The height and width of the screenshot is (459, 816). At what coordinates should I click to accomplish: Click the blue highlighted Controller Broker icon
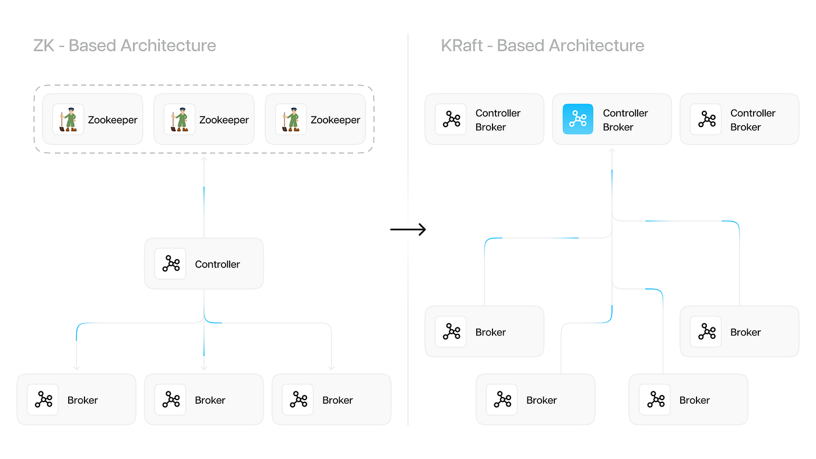coord(578,119)
